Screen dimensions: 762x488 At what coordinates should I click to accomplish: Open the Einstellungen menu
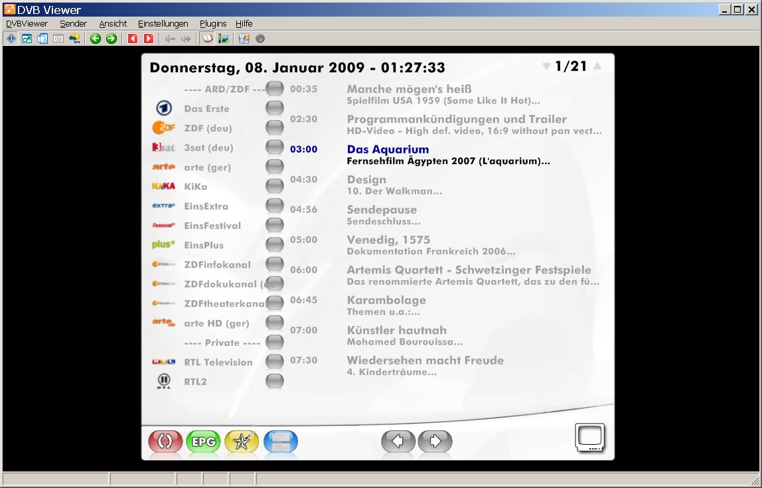pyautogui.click(x=163, y=23)
